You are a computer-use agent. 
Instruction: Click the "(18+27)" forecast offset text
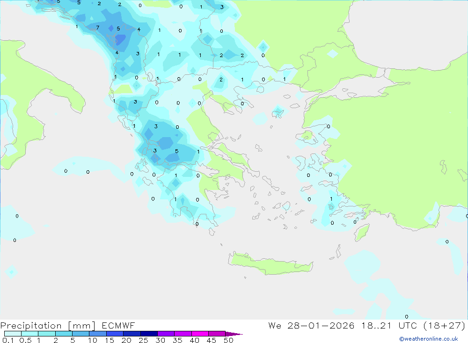(445, 325)
